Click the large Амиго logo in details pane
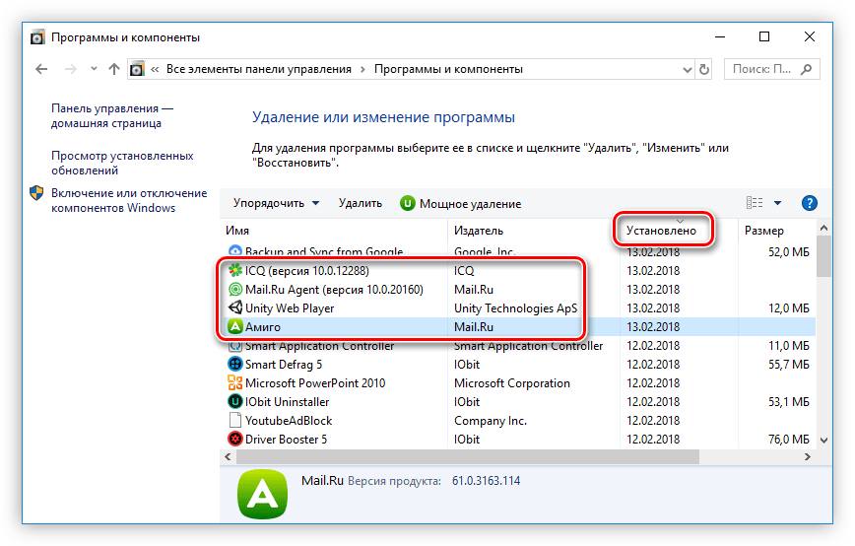This screenshot has width=855, height=546. point(263,494)
